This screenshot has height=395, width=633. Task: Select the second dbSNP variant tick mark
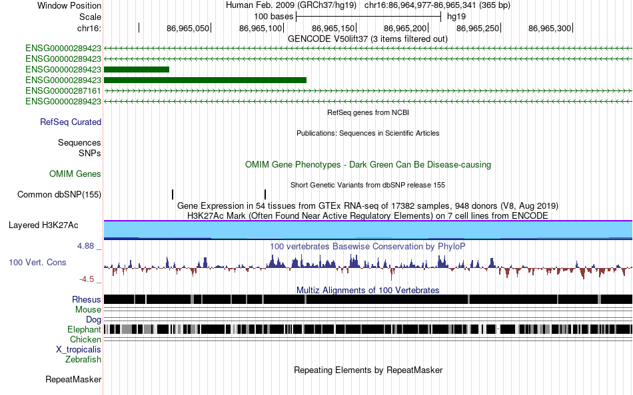tap(265, 194)
